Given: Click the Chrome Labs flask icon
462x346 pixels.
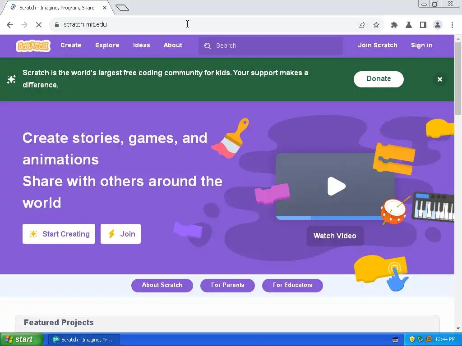Looking at the screenshot, I should pos(409,25).
